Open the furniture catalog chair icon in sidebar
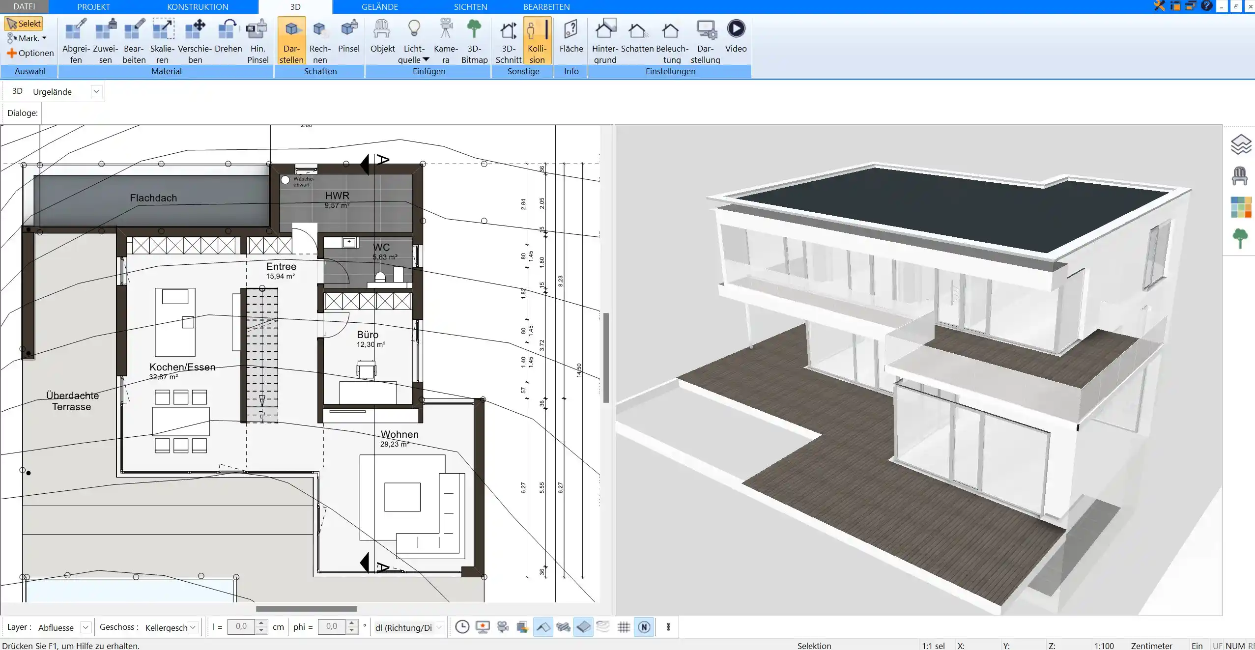 (x=1240, y=176)
